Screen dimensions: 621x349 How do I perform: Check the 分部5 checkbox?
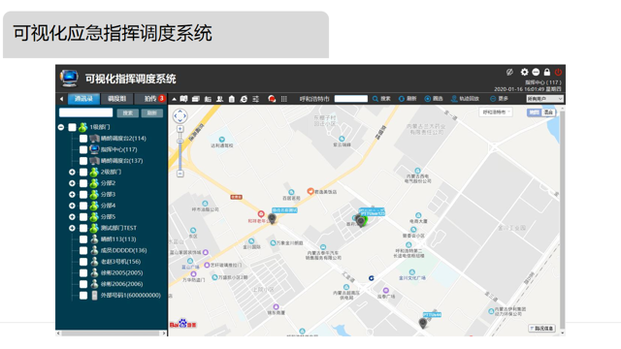click(83, 217)
